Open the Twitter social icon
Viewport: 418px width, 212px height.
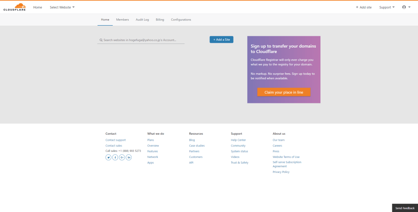tap(108, 157)
